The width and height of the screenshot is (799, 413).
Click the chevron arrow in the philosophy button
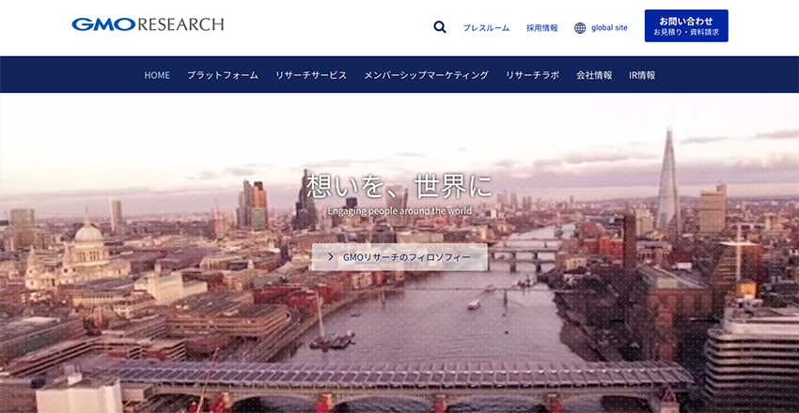point(331,257)
